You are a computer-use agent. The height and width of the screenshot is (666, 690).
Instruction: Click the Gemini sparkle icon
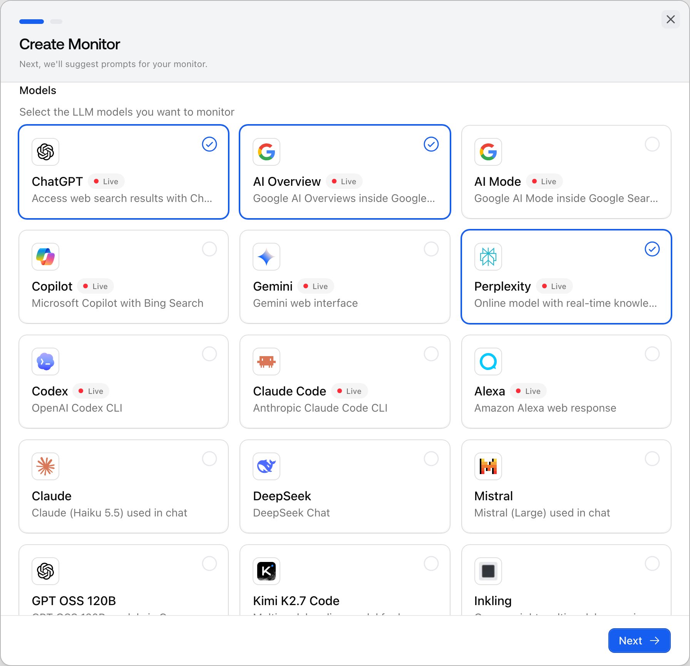click(x=266, y=257)
